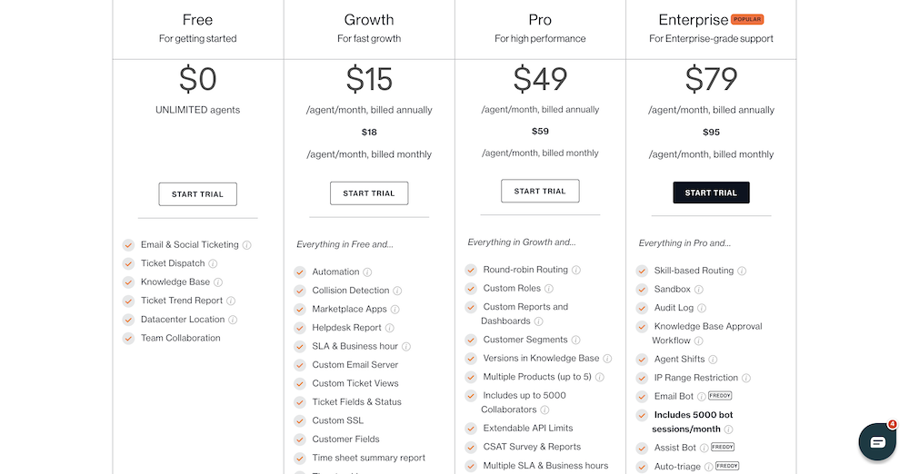This screenshot has width=909, height=474.
Task: Show info for Collision Detection
Action: click(x=397, y=291)
